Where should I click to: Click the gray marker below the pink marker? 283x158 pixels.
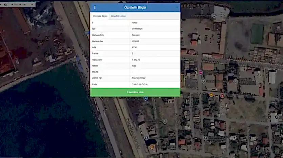203,81
